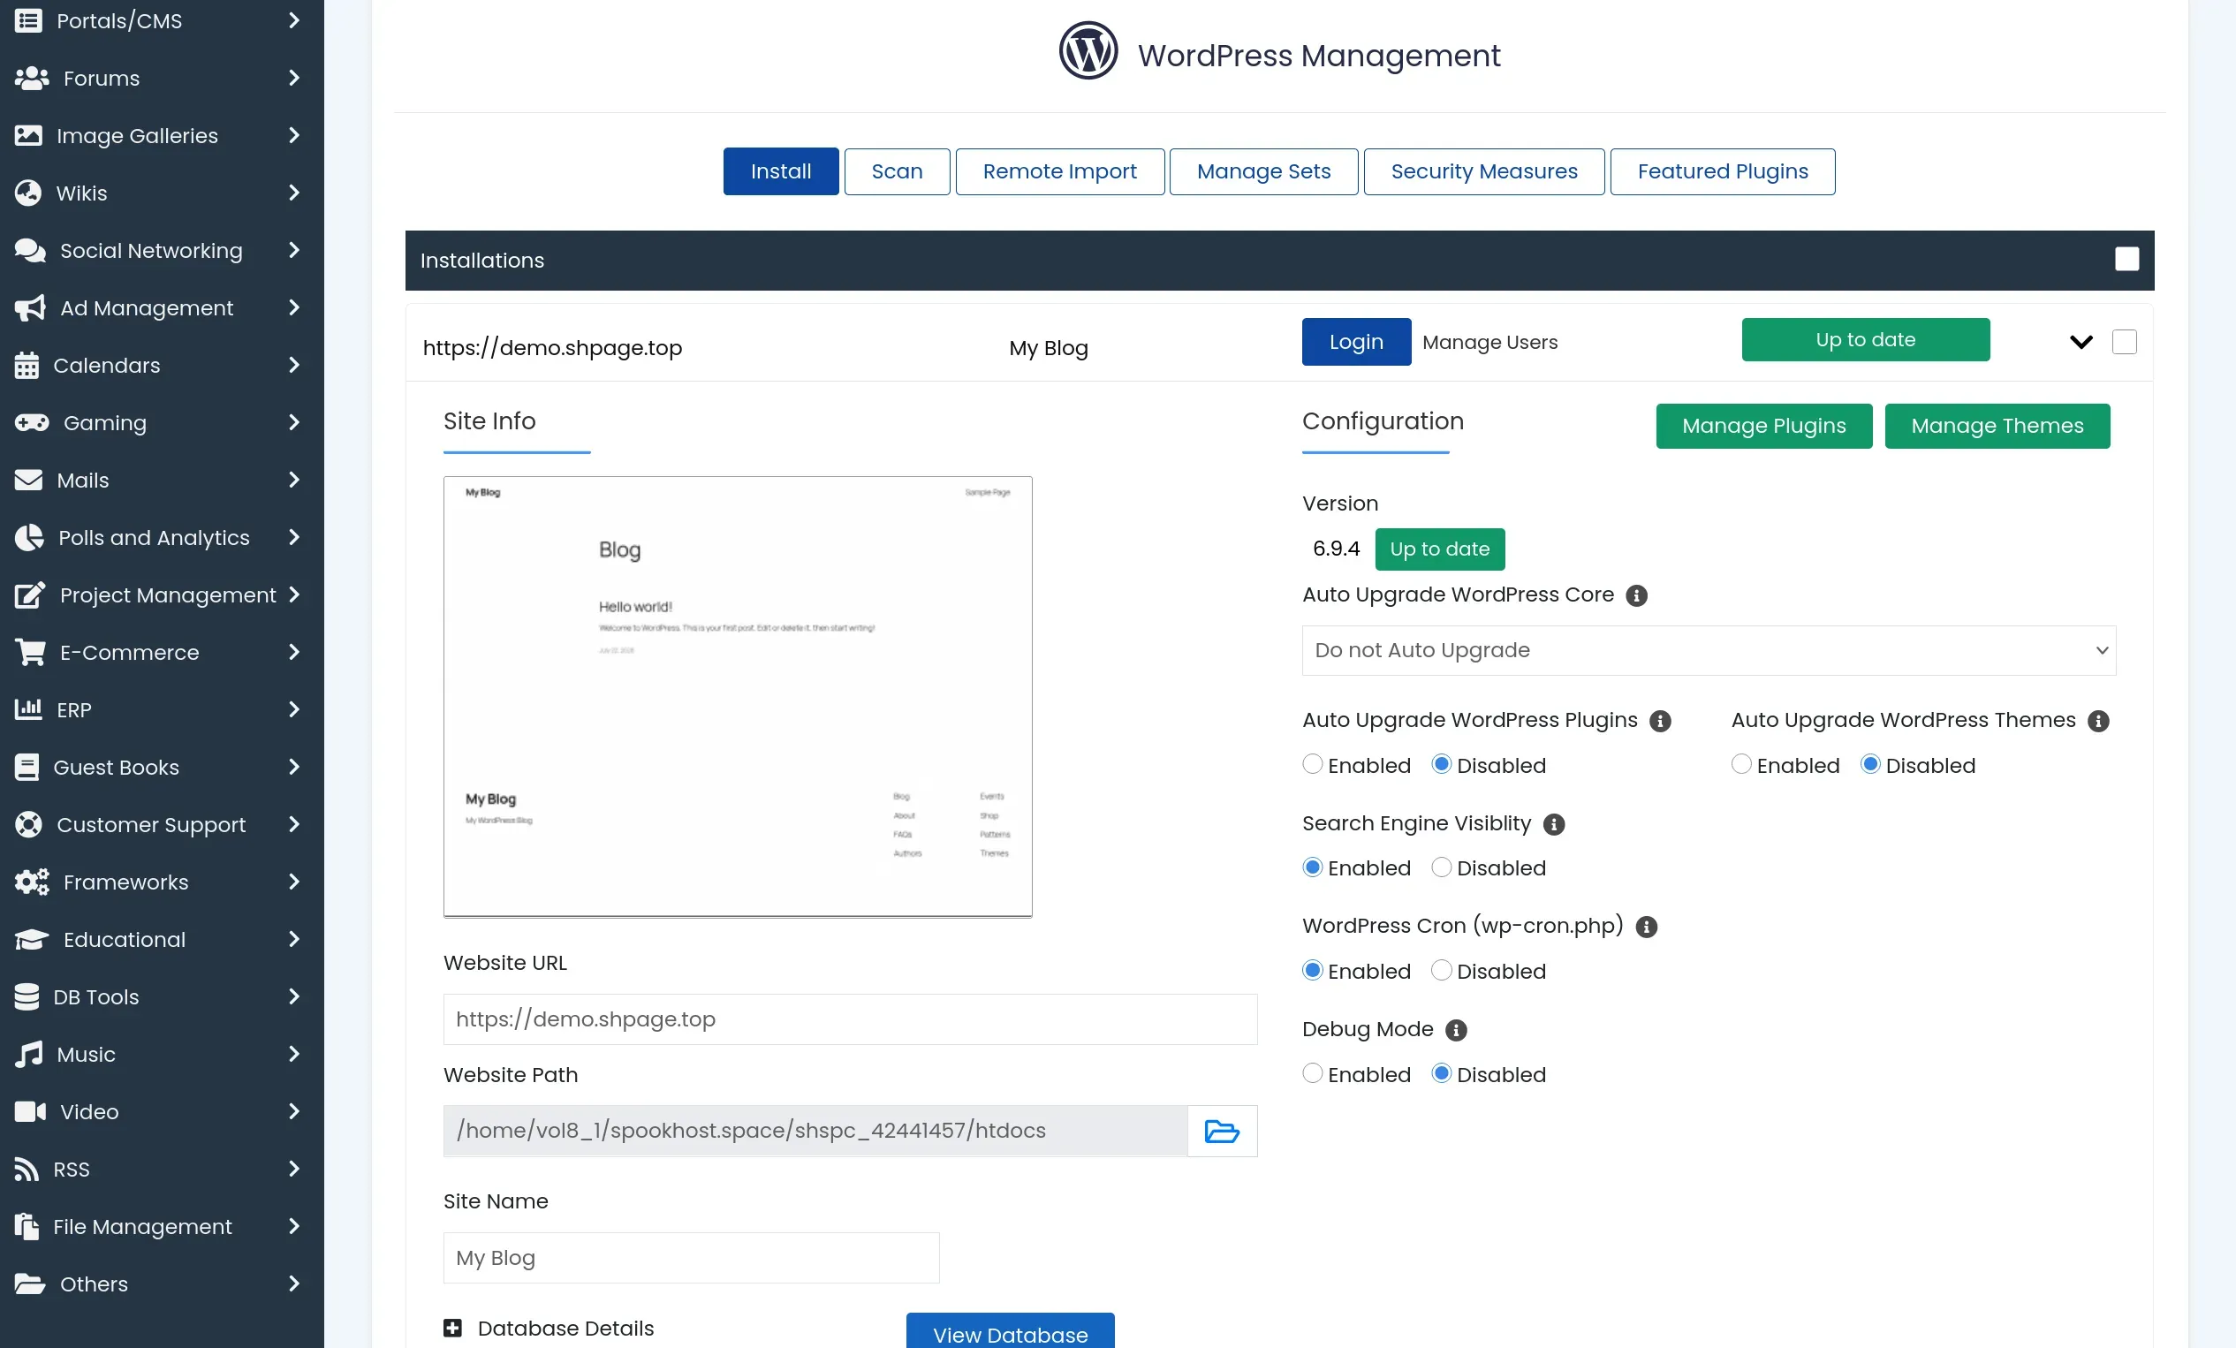Click the Ad Management megaphone icon
The height and width of the screenshot is (1348, 2236).
[30, 307]
